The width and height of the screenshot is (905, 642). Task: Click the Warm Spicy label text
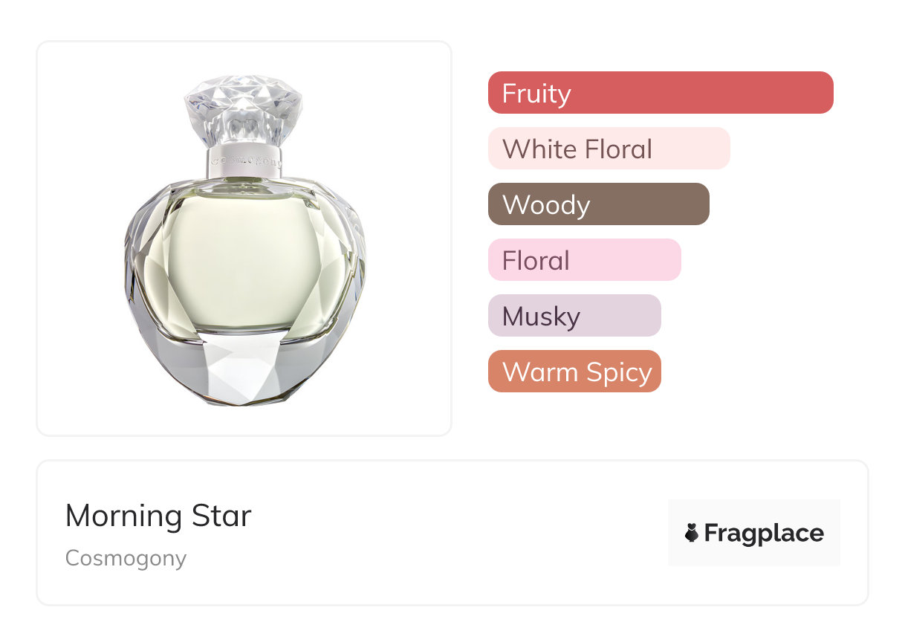(577, 372)
